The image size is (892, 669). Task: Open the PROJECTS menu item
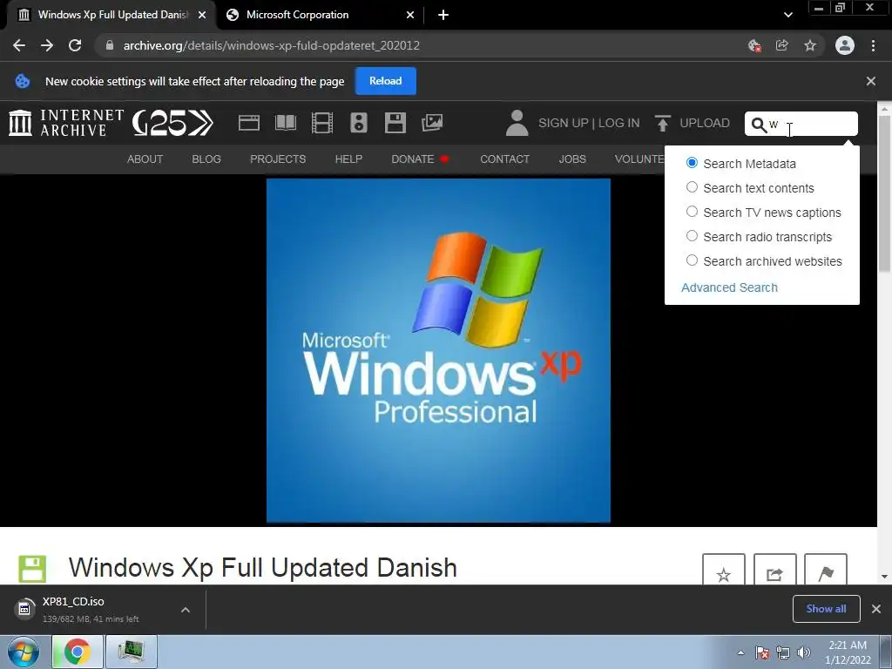(x=278, y=159)
